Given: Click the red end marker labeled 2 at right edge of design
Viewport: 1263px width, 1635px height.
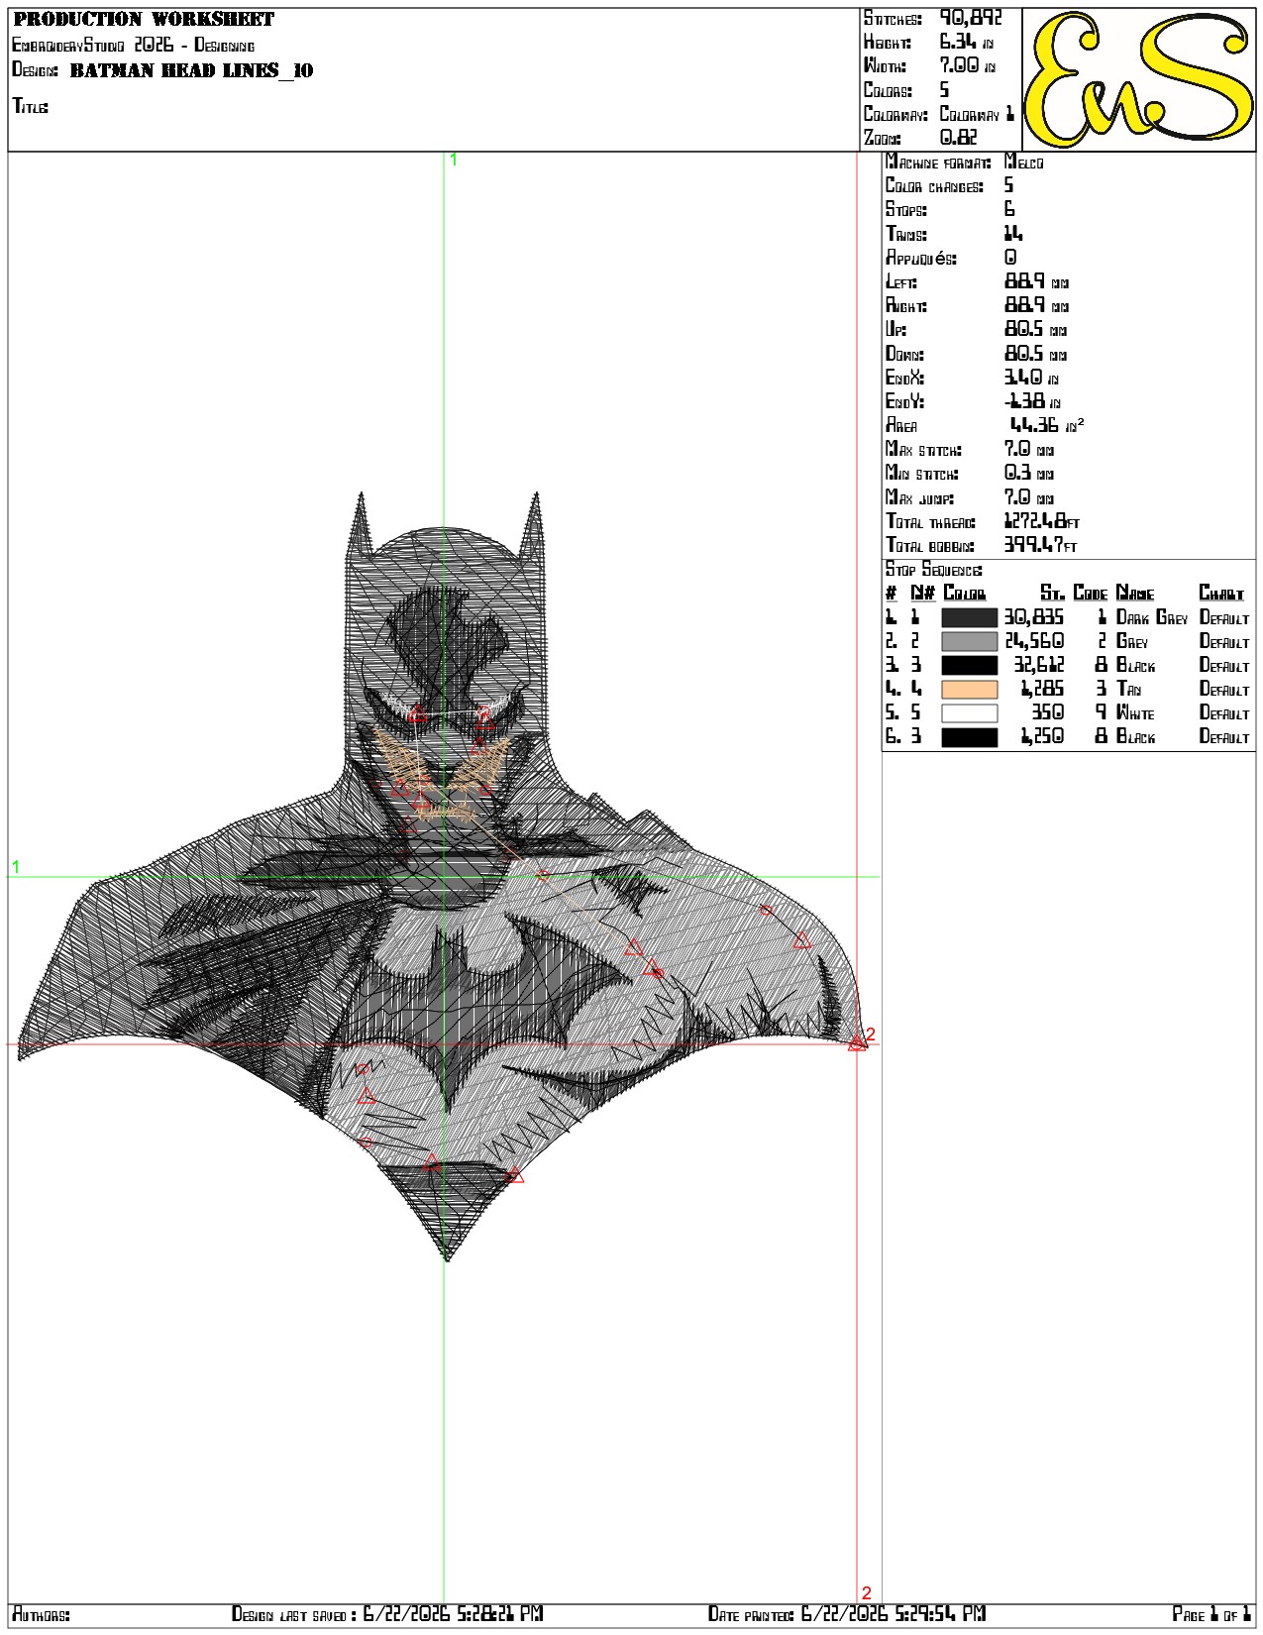Looking at the screenshot, I should tap(858, 1042).
